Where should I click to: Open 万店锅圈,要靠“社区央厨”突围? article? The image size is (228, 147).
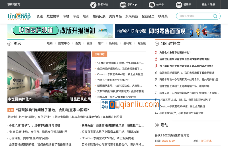click(29, 138)
